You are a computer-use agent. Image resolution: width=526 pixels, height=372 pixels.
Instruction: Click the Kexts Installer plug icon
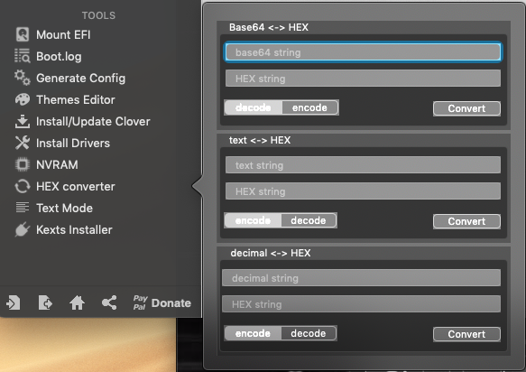tap(23, 229)
